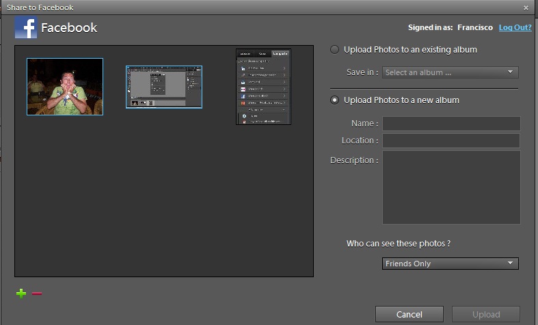The image size is (538, 325).
Task: Close the Share to Facebook dialog
Action: 526,8
